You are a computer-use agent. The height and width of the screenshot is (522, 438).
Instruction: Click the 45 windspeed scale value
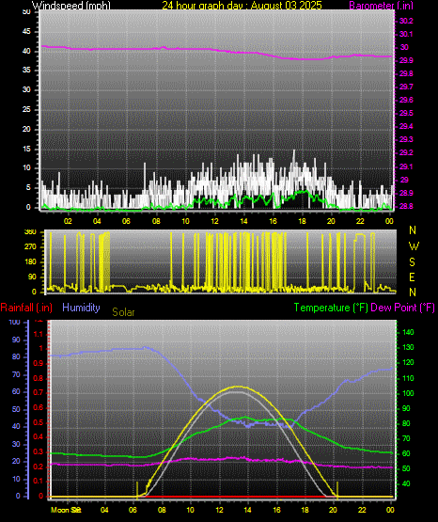[26, 32]
